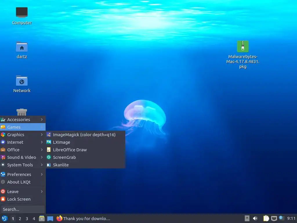Click the LXImage picture icon
297x223 pixels.
pos(49,142)
